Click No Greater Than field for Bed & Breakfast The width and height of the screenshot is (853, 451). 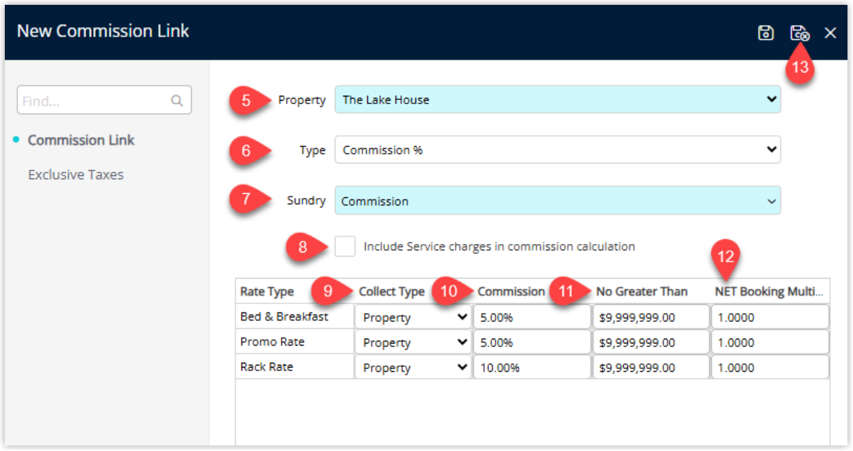pyautogui.click(x=651, y=317)
